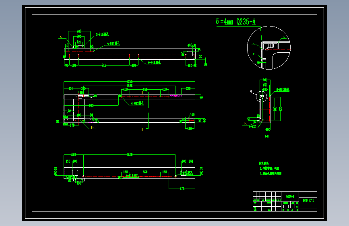The image size is (349, 226).
Task: Select the 270 dimension below middle view
Action: click(x=72, y=125)
